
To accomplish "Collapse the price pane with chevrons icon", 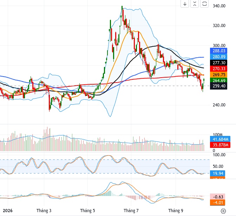I will click(195, 4).
